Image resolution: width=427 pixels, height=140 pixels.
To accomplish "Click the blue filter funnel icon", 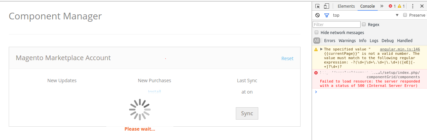I will (x=326, y=15).
